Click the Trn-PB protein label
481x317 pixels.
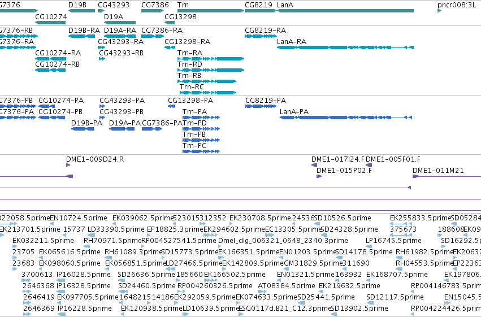coord(194,134)
